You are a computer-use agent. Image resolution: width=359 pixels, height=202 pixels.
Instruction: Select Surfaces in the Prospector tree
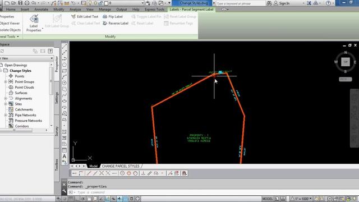21,93
